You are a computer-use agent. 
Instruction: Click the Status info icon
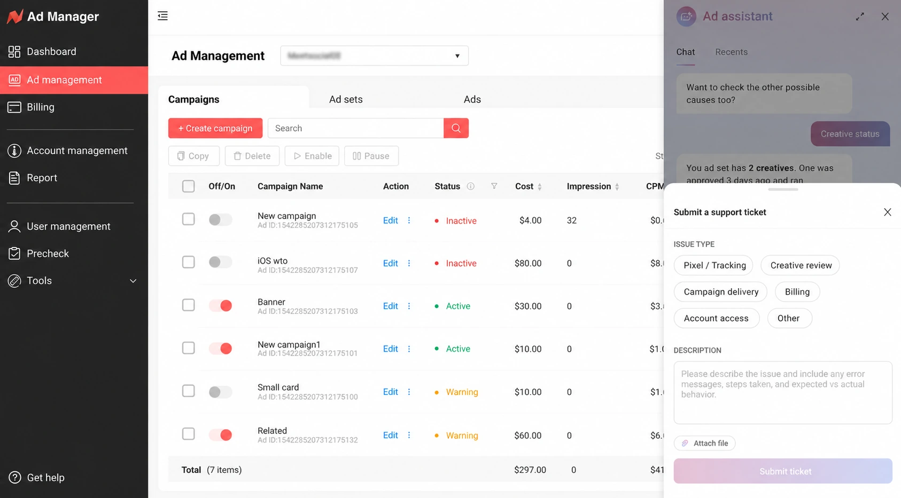[471, 186]
